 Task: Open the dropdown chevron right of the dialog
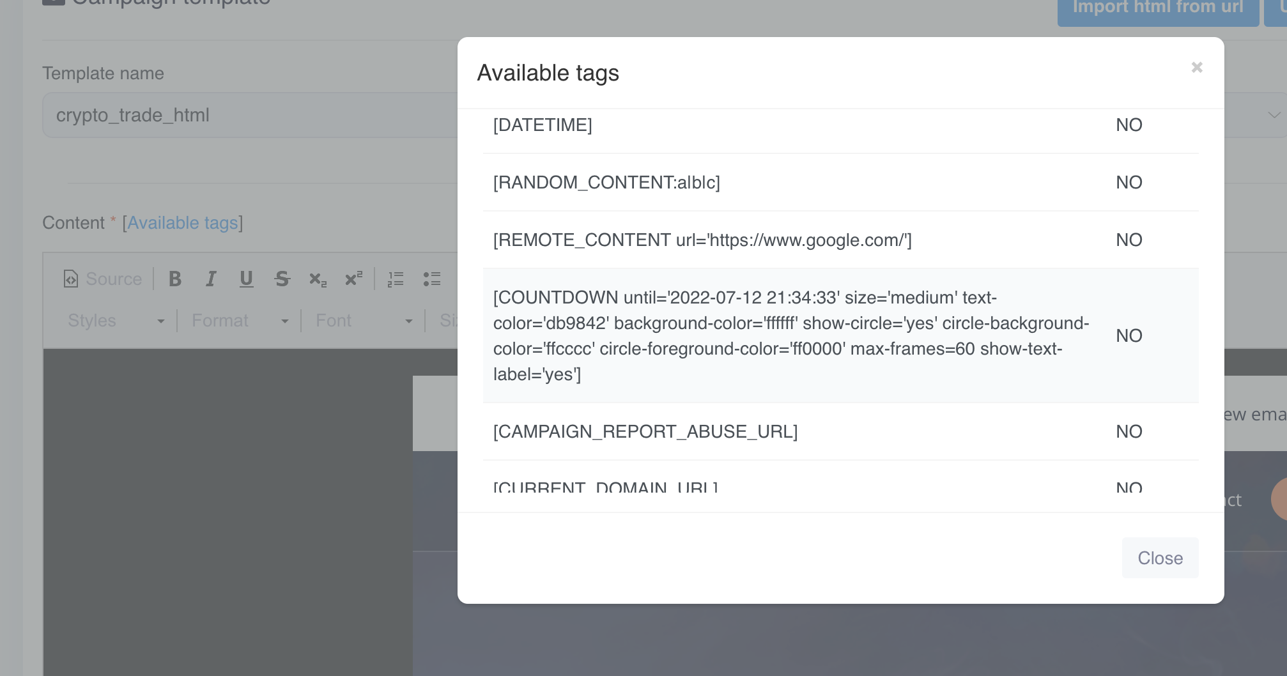tap(1274, 115)
